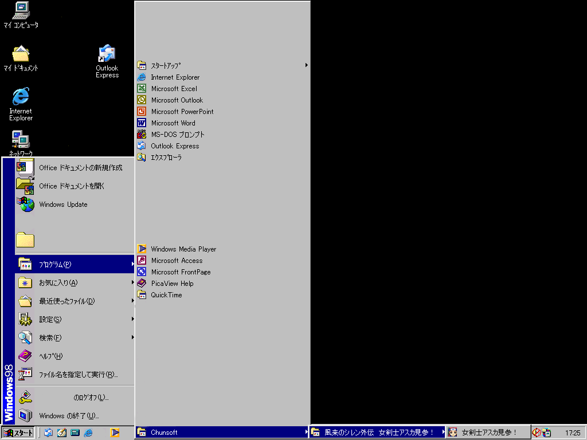Click the スタート button on the taskbar
Screen dimensions: 587x440
18,433
